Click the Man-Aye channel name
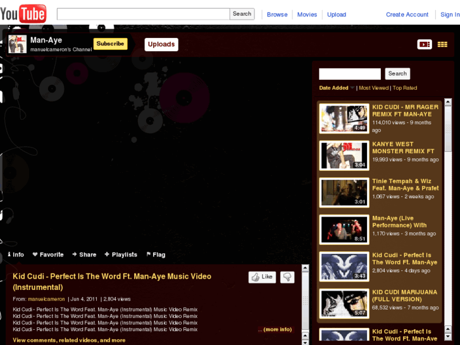This screenshot has height=345, width=460. [x=46, y=41]
